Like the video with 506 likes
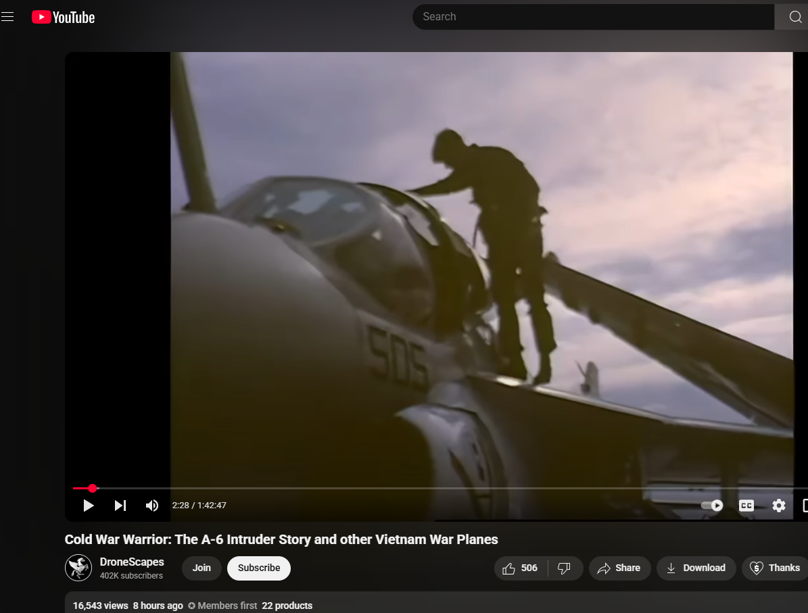This screenshot has height=613, width=808. (521, 568)
